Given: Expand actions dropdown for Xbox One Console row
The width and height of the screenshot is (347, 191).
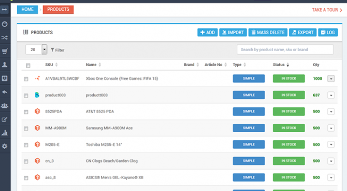Looking at the screenshot, I should pos(331,78).
